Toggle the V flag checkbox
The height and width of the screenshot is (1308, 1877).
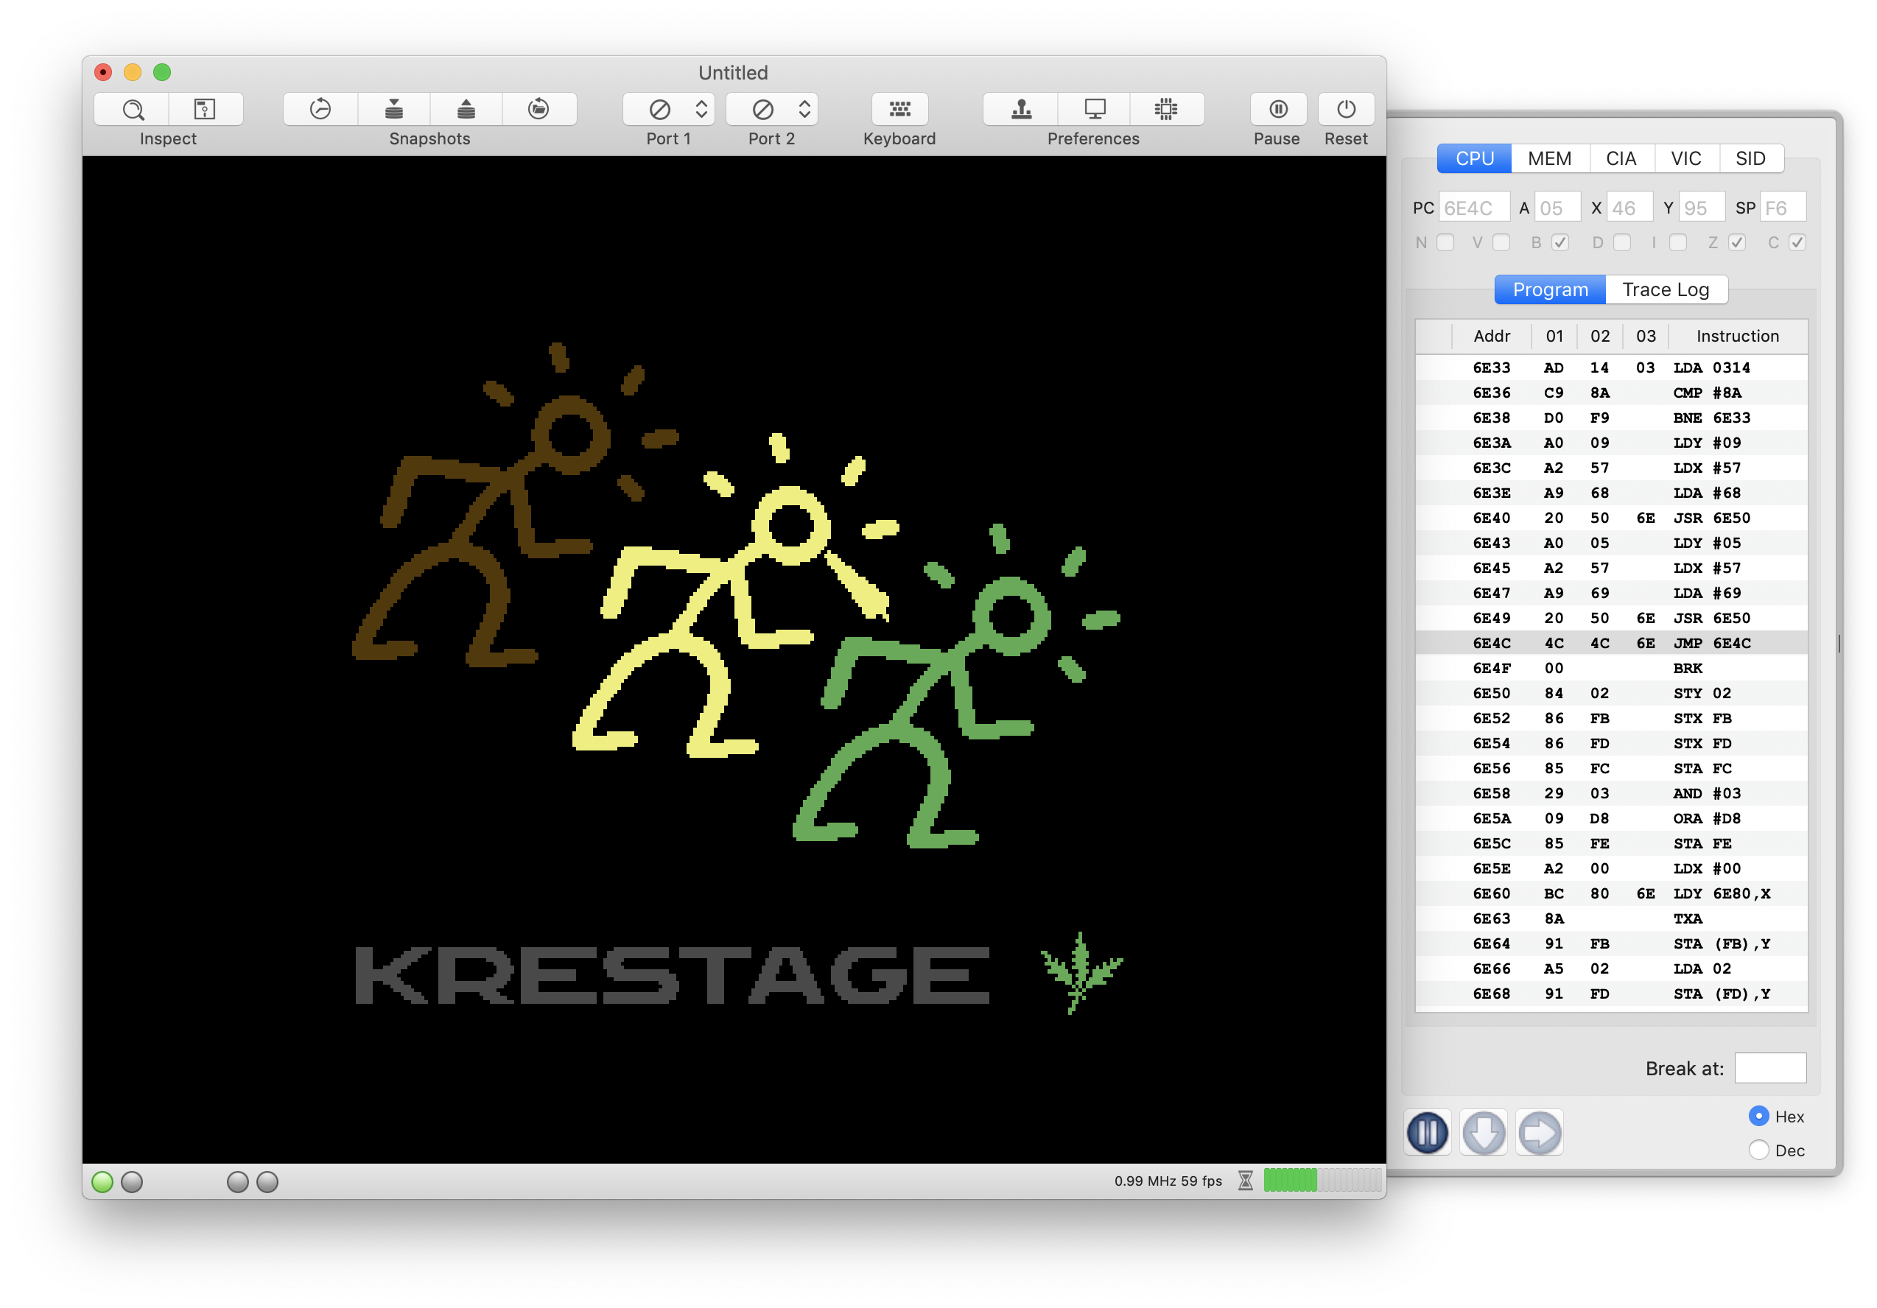pos(1501,243)
